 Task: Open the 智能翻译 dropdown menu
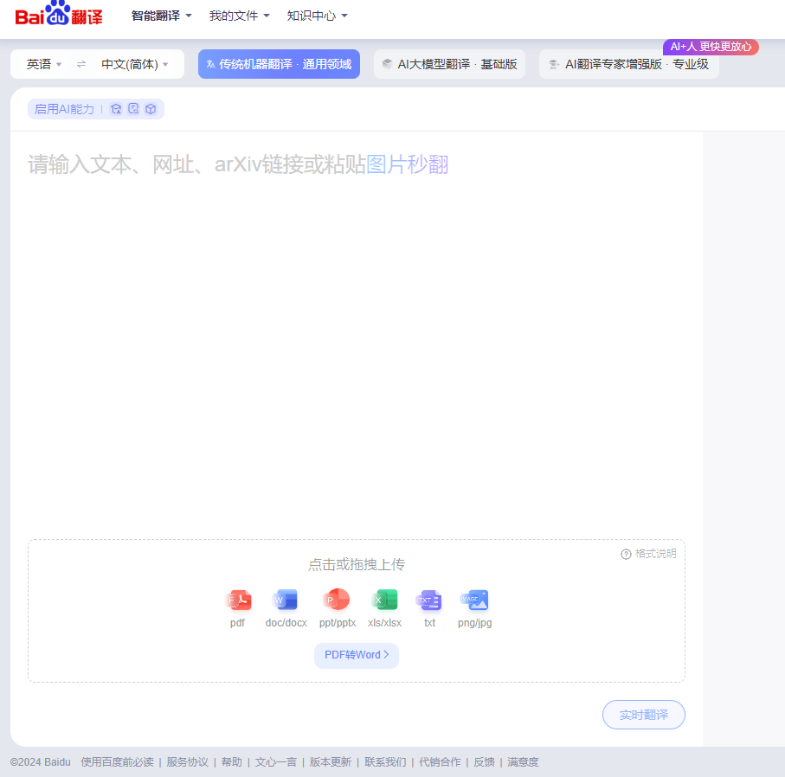(161, 16)
